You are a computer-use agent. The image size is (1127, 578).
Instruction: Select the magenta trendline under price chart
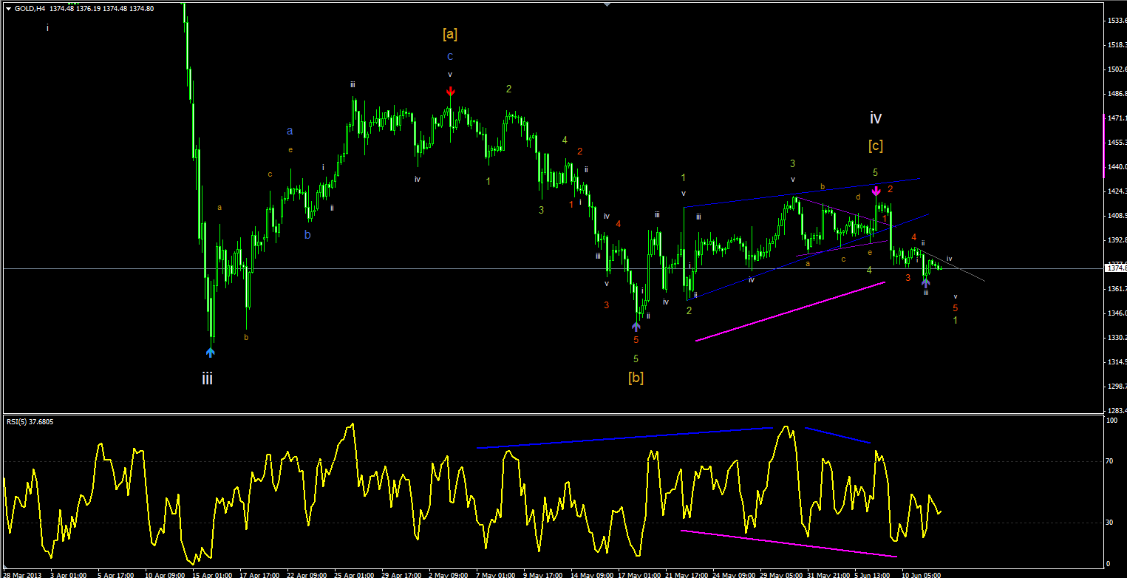coord(790,311)
